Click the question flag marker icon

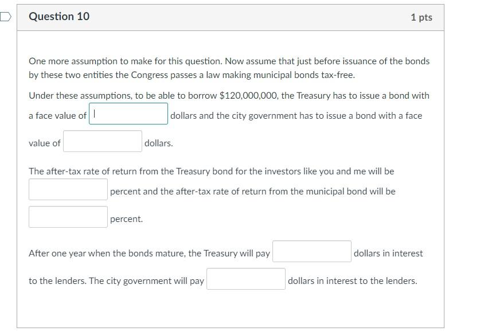coord(3,18)
